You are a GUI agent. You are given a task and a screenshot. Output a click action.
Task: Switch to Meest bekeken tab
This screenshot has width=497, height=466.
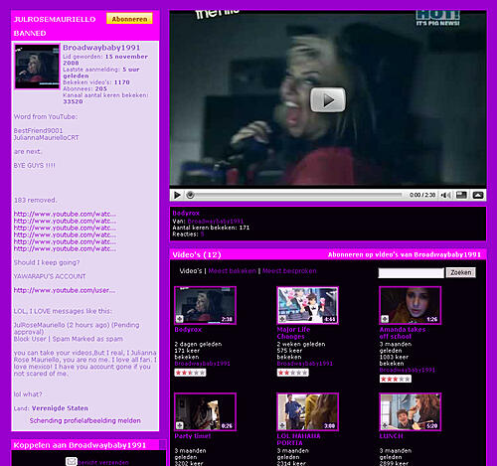pyautogui.click(x=232, y=271)
